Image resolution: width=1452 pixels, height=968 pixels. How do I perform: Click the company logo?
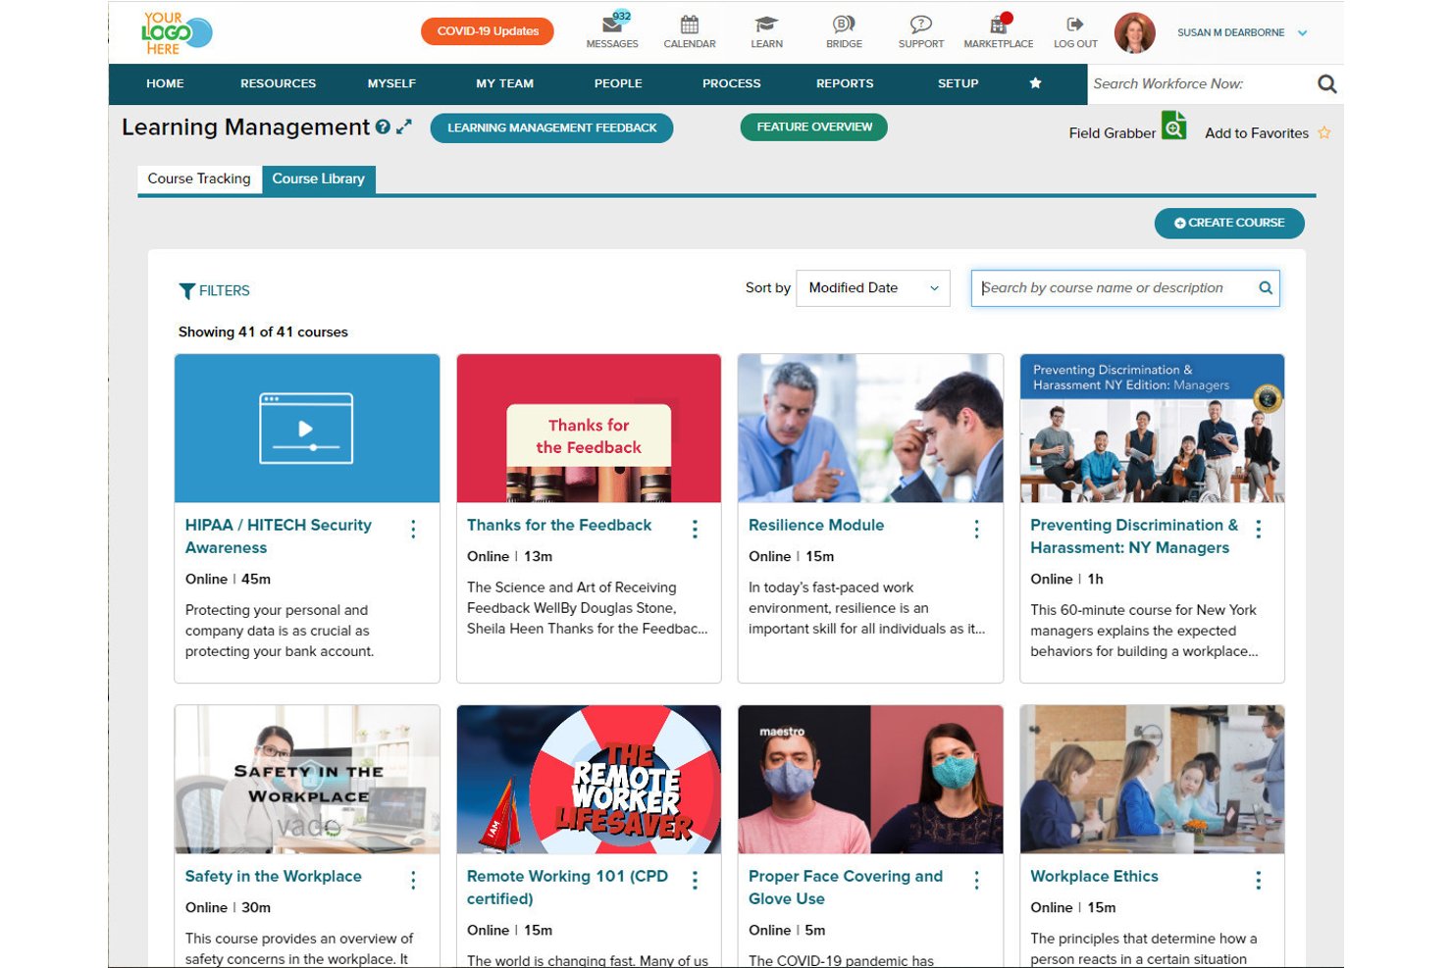point(177,32)
